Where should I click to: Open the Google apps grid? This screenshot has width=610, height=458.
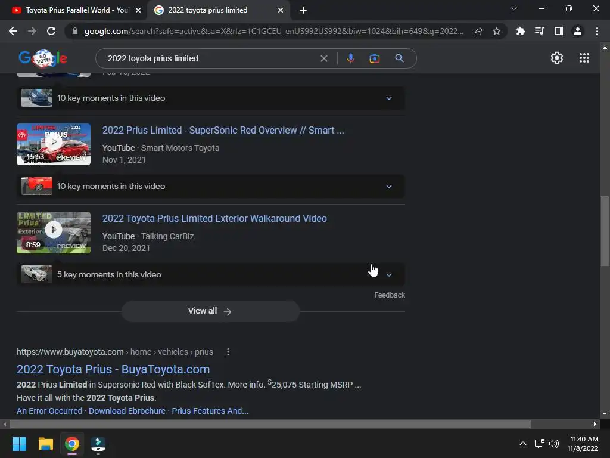click(584, 58)
